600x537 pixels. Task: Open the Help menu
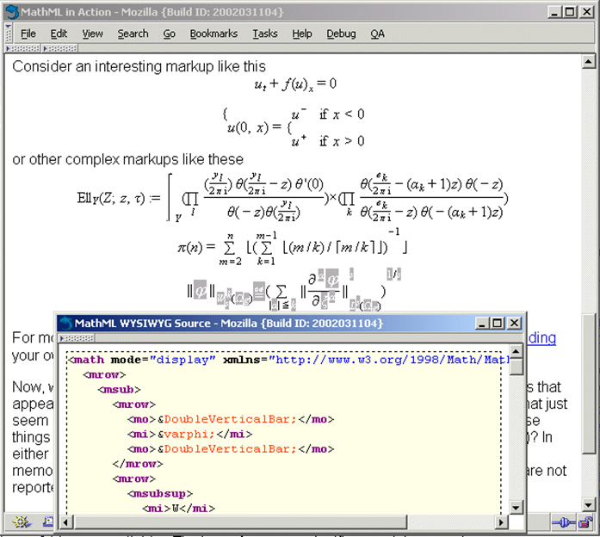pyautogui.click(x=302, y=34)
